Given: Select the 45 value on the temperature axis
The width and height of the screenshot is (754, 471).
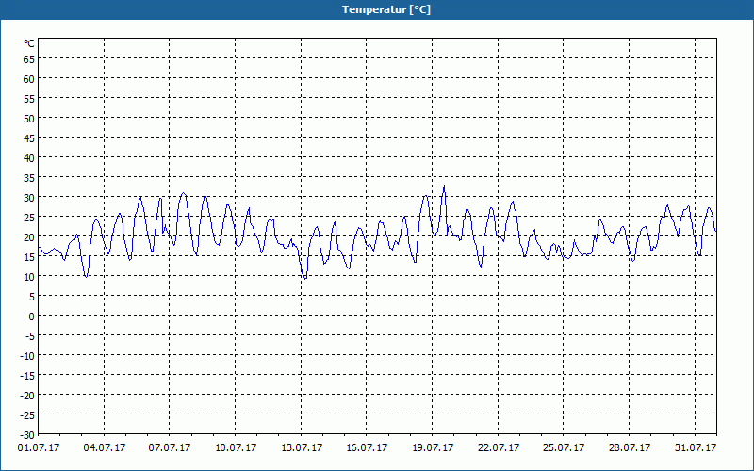Looking at the screenshot, I should (29, 138).
